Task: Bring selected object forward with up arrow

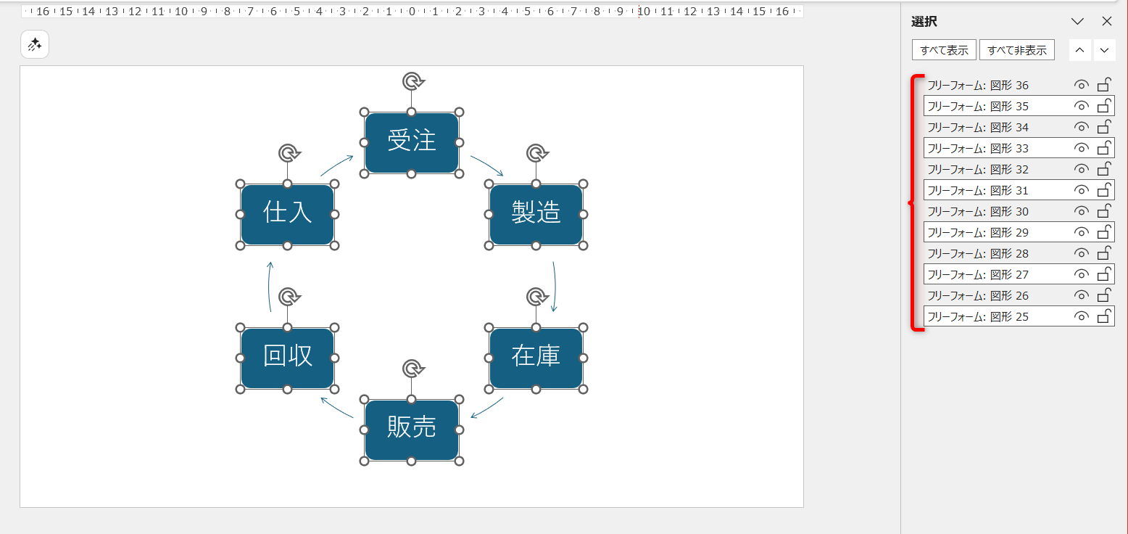Action: pos(1079,50)
